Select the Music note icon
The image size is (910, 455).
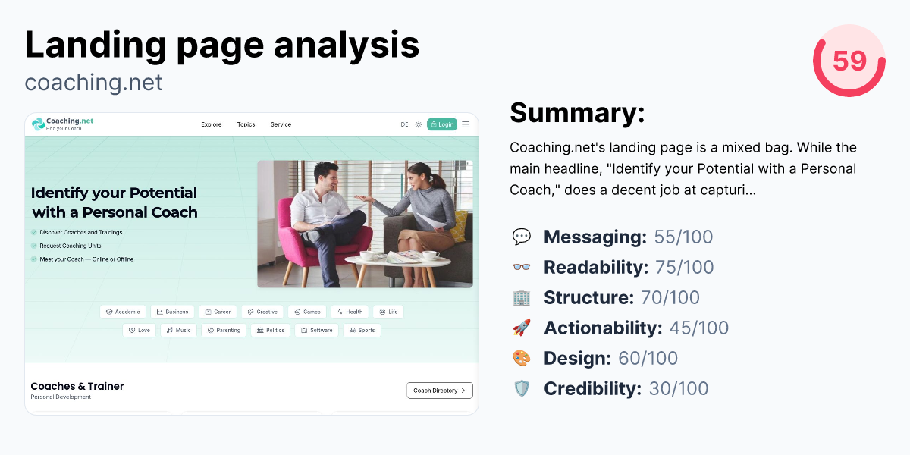(x=170, y=330)
